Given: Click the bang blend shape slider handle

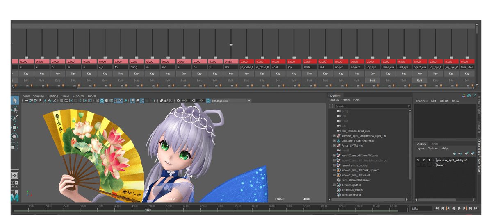Looking at the screenshot, I should pos(136,57).
